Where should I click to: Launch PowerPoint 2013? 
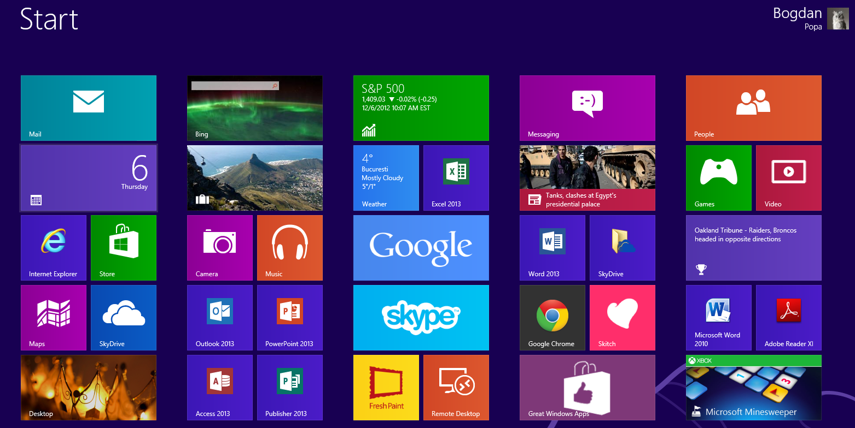point(290,318)
